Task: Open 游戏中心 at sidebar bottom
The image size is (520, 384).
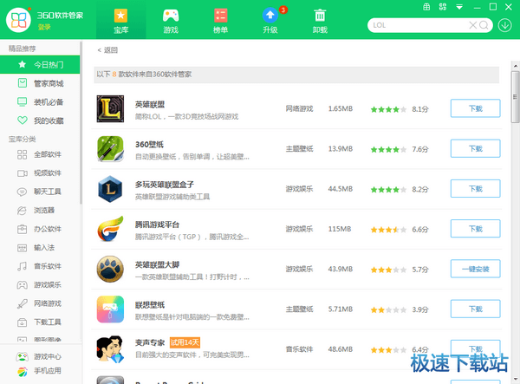Action: click(39, 356)
